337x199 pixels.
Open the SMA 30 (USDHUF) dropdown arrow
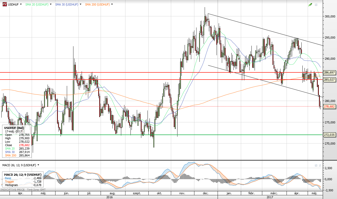tap(80, 4)
